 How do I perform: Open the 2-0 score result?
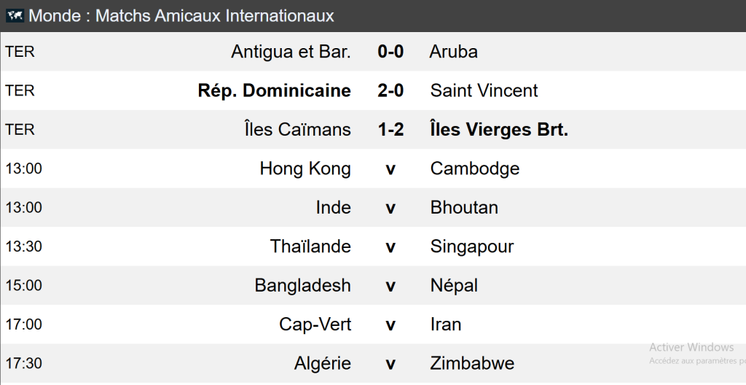point(390,90)
